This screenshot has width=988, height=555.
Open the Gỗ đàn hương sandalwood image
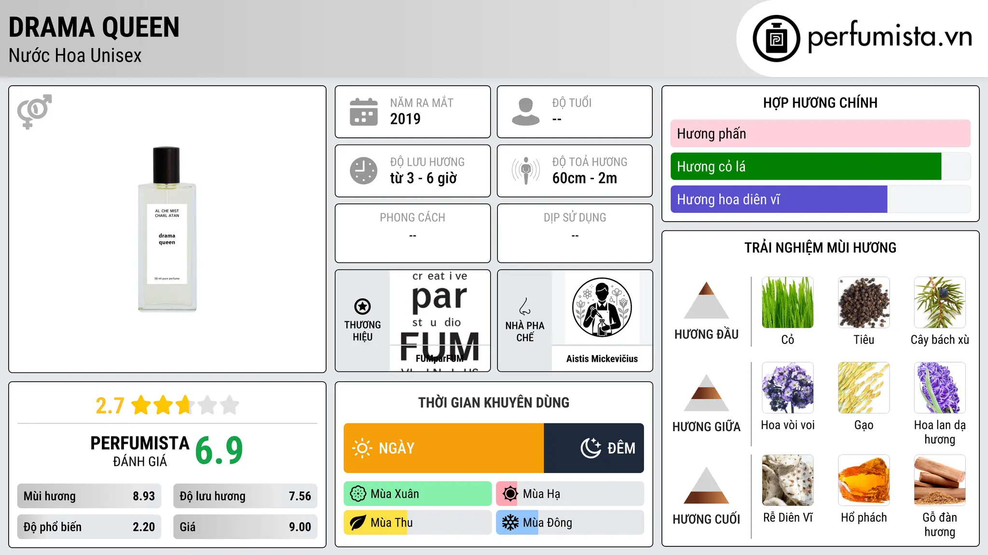pos(940,480)
